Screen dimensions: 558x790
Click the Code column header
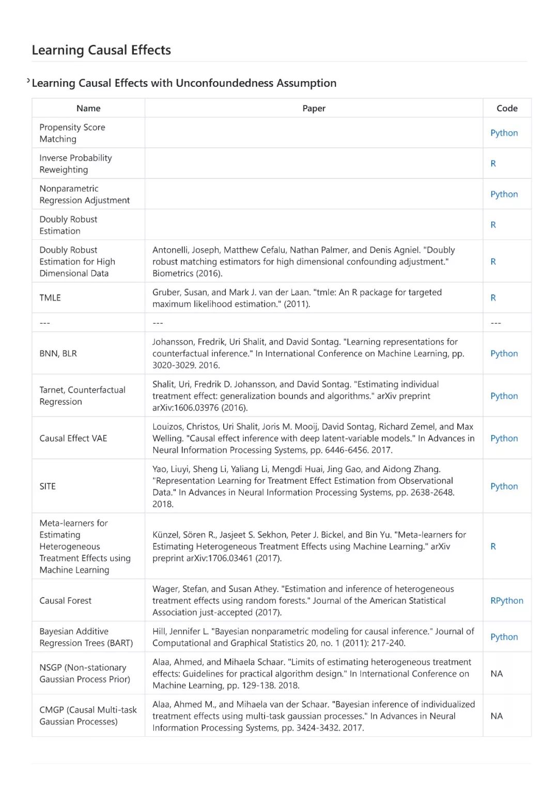pos(507,108)
